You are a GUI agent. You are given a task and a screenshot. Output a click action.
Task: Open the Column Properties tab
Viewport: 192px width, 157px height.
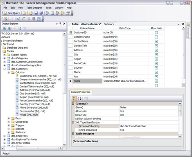click(x=81, y=92)
